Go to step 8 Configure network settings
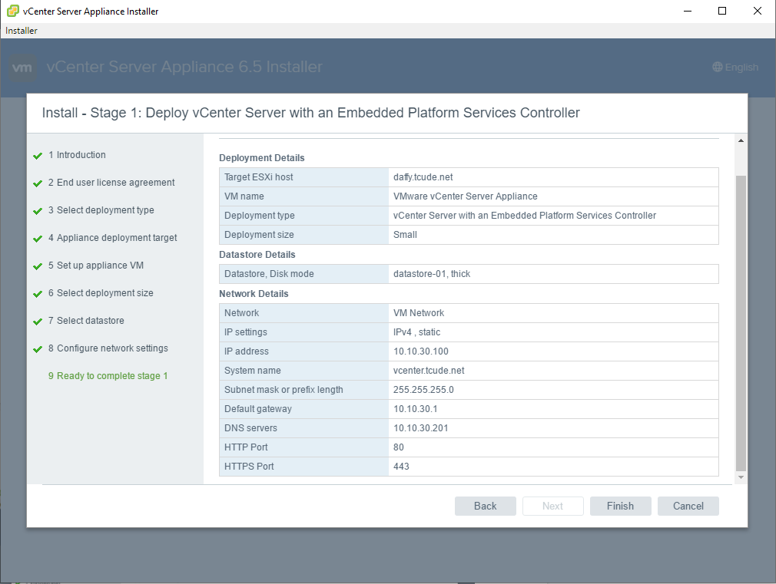Image resolution: width=776 pixels, height=584 pixels. coord(108,348)
